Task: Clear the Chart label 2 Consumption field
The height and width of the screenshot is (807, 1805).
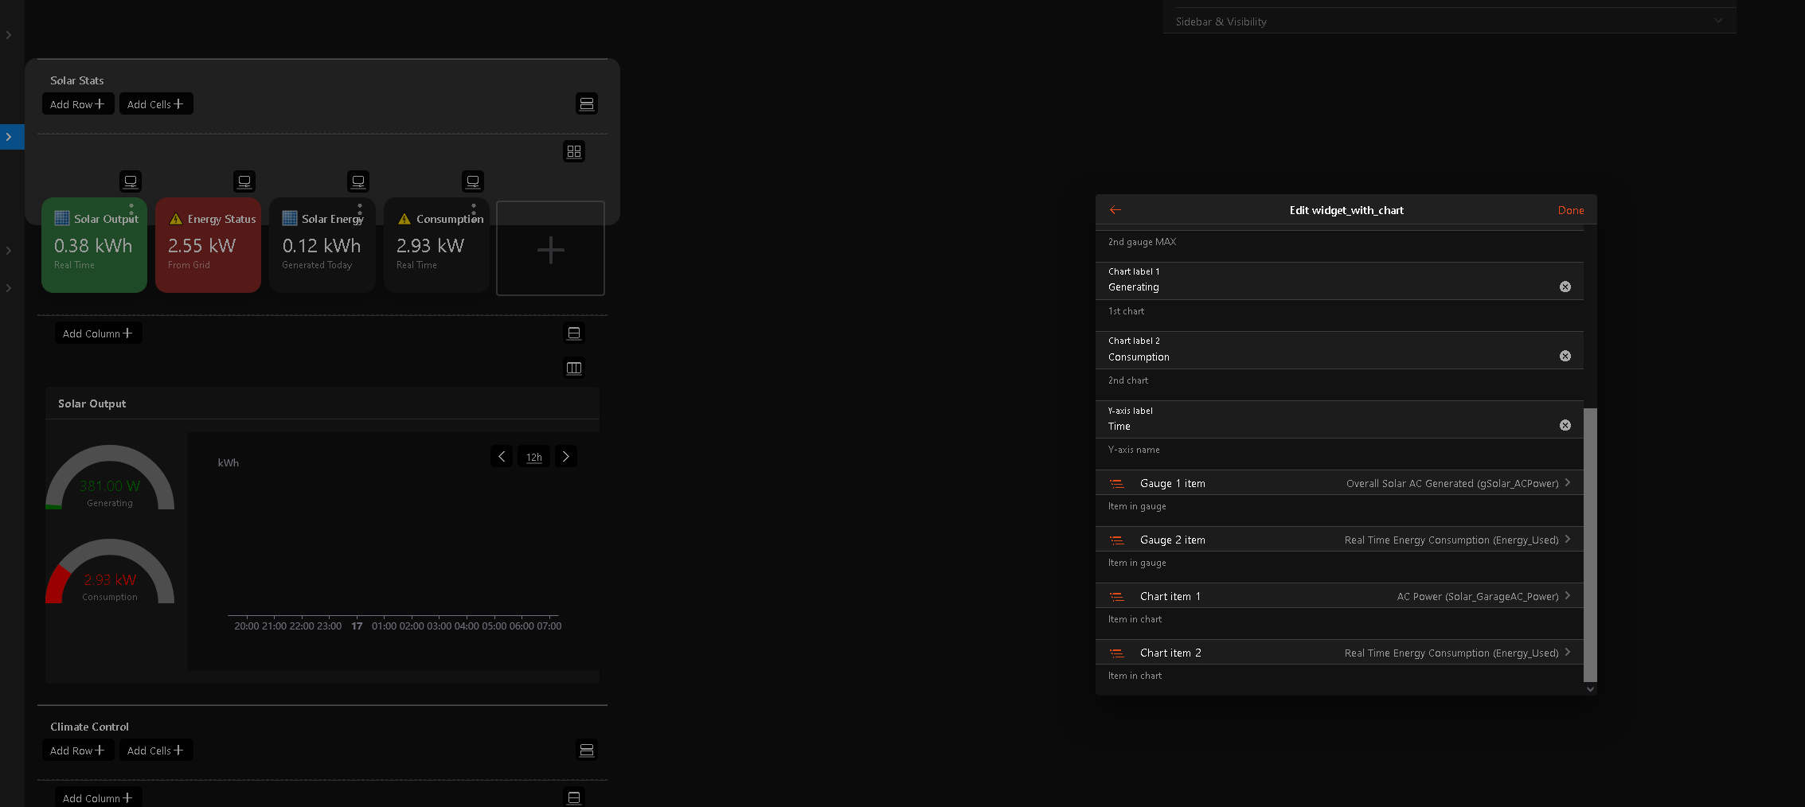Action: (x=1565, y=357)
